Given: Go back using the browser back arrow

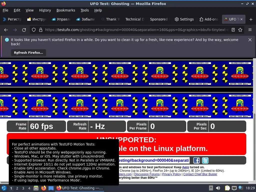Looking at the screenshot, I should [x=6, y=30].
